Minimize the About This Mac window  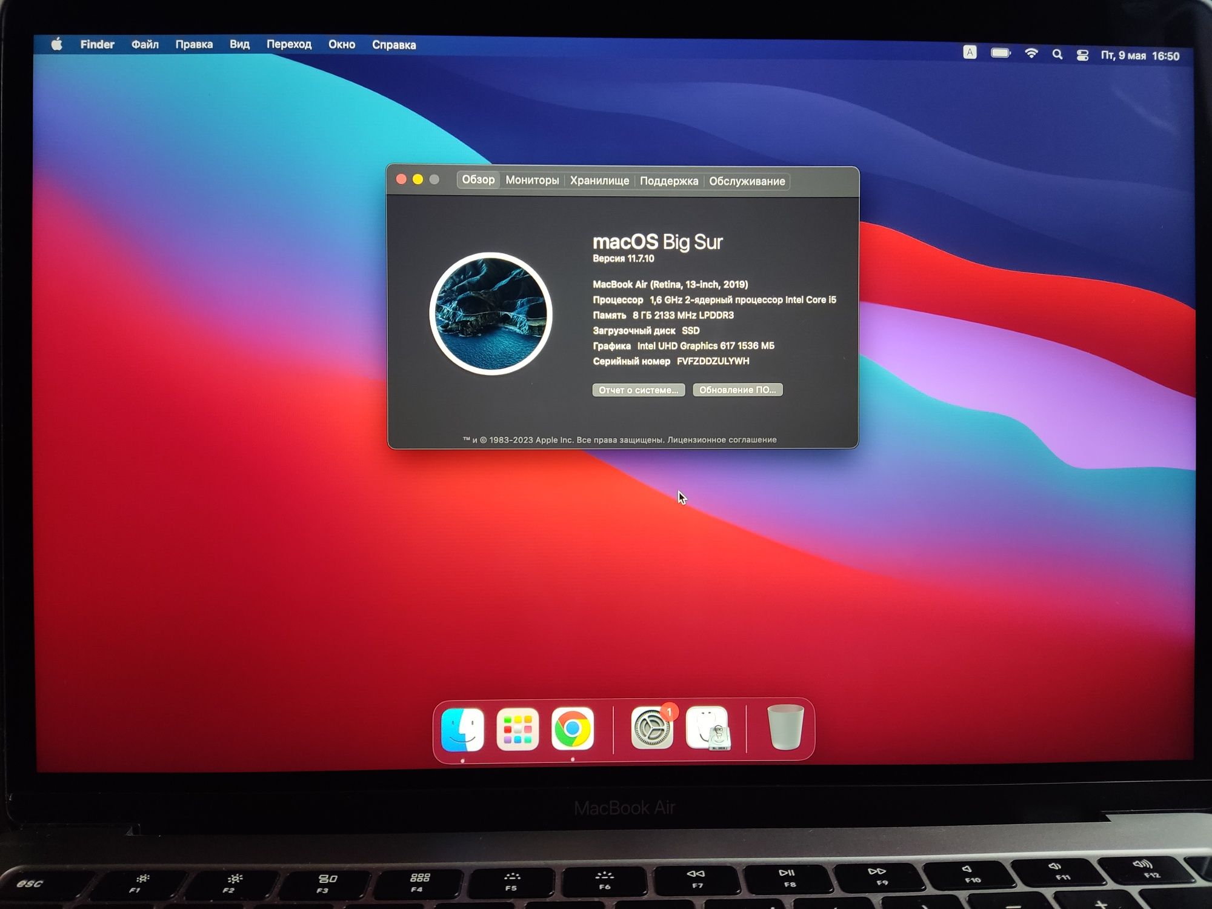click(x=418, y=179)
